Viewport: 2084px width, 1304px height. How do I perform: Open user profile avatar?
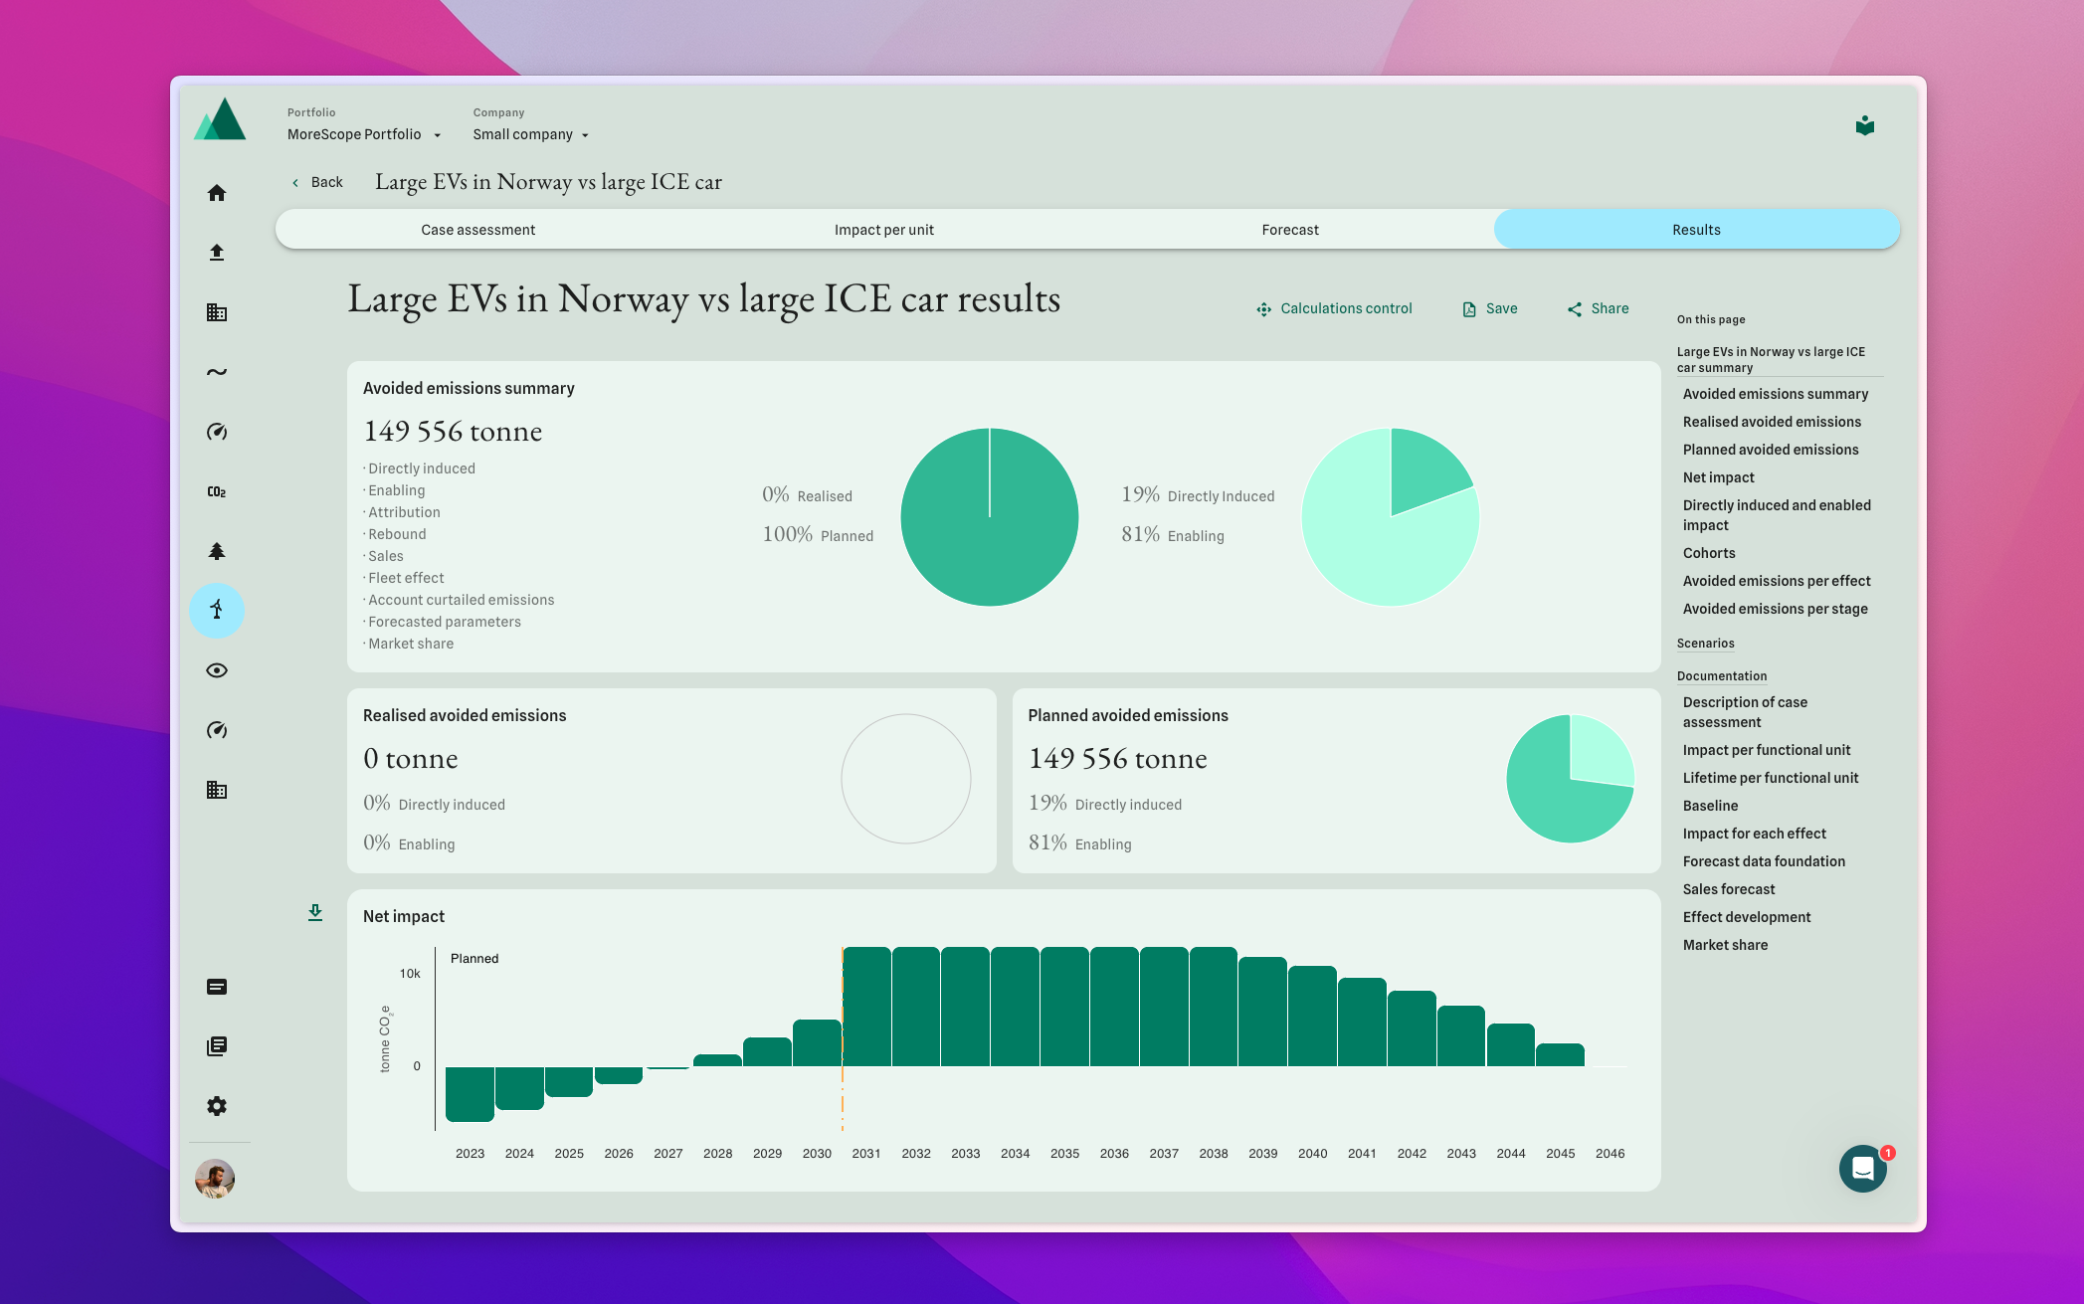click(x=215, y=1179)
